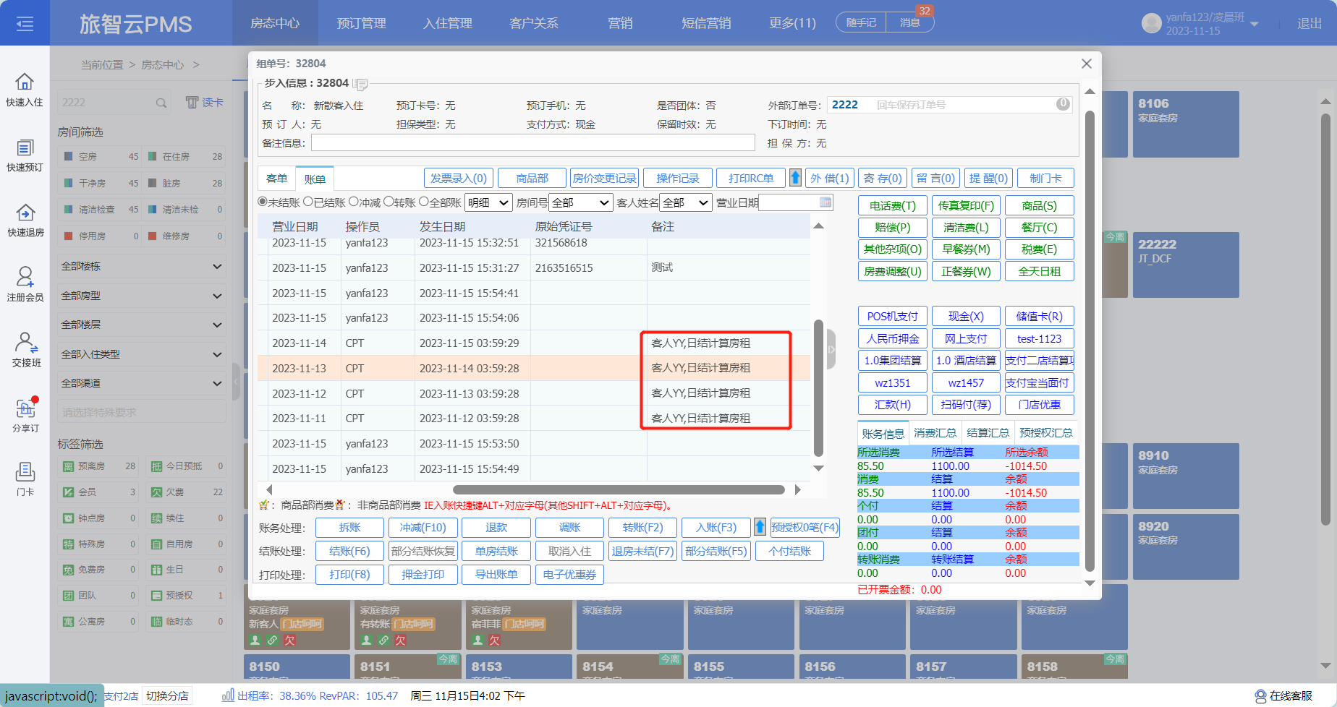The width and height of the screenshot is (1337, 707).
Task: Click the 现金(X) payment button
Action: coord(966,317)
